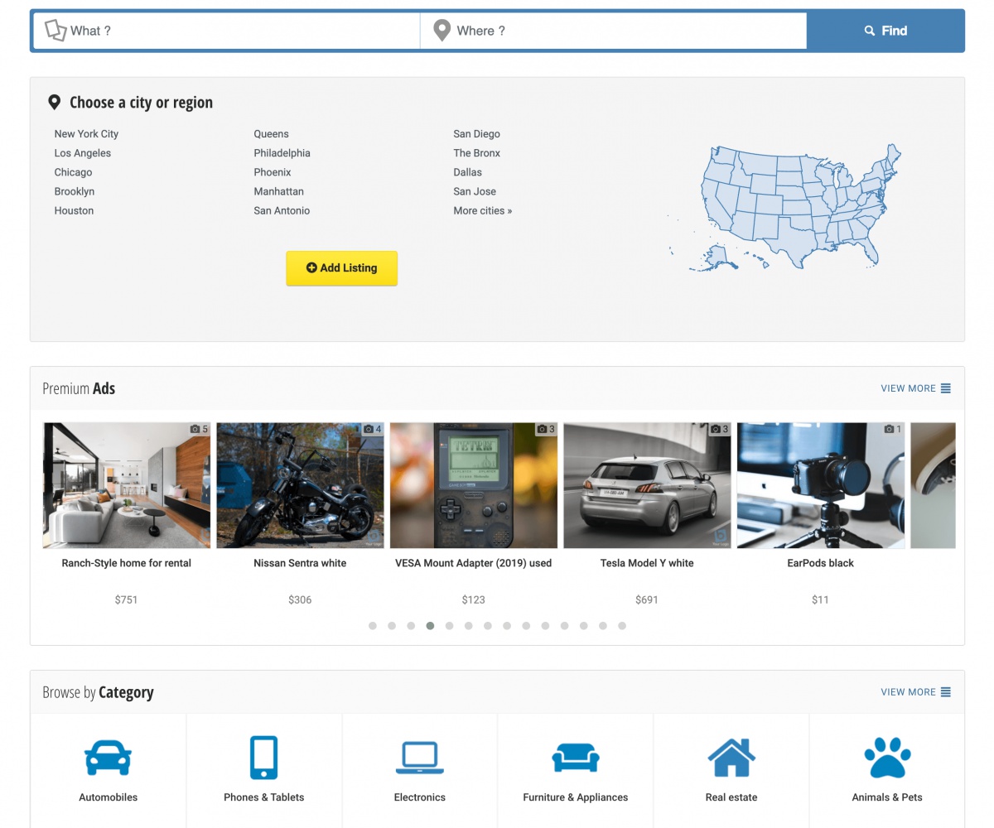Select the Phones & Tablets phone icon
The width and height of the screenshot is (994, 828).
pos(263,758)
